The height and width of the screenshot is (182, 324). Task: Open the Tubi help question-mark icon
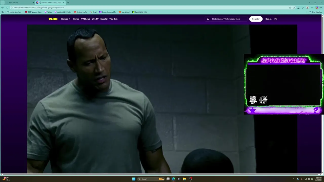276,19
